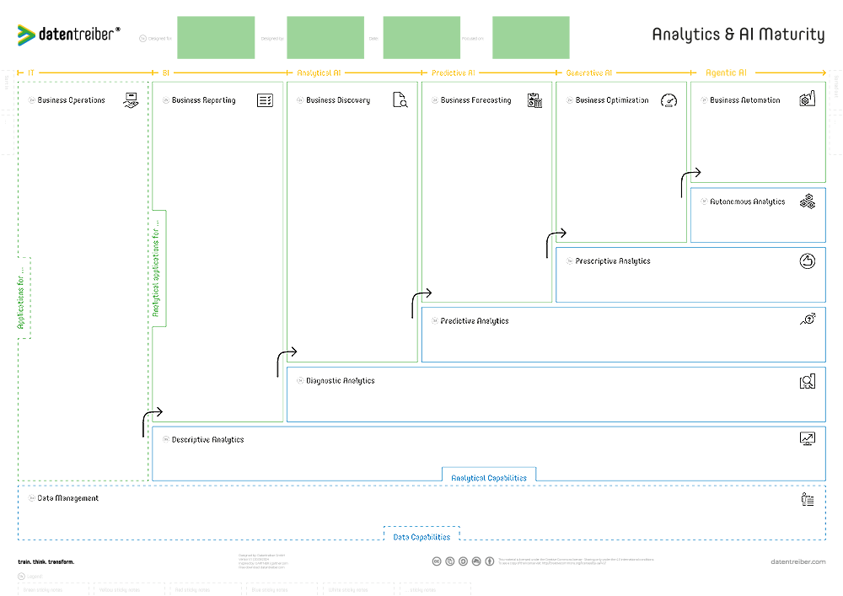Click the number circle beside Business Operations
This screenshot has height=596, width=843.
(x=32, y=100)
